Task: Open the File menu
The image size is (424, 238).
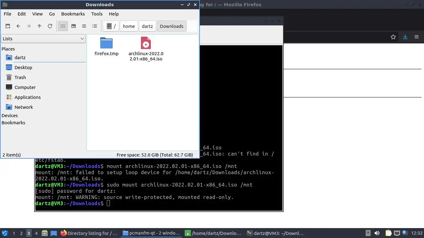Action: [x=7, y=14]
